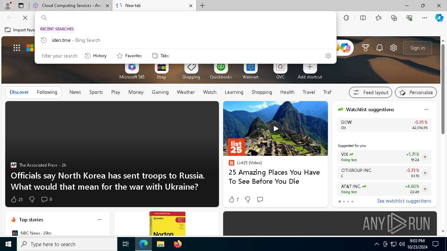Image resolution: width=447 pixels, height=251 pixels.
Task: Open the Sports category
Action: 96,92
